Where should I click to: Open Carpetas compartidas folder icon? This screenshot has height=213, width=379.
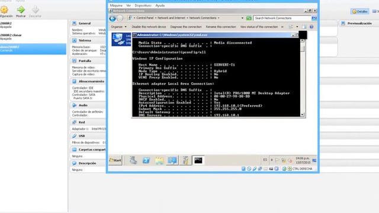pos(74,150)
